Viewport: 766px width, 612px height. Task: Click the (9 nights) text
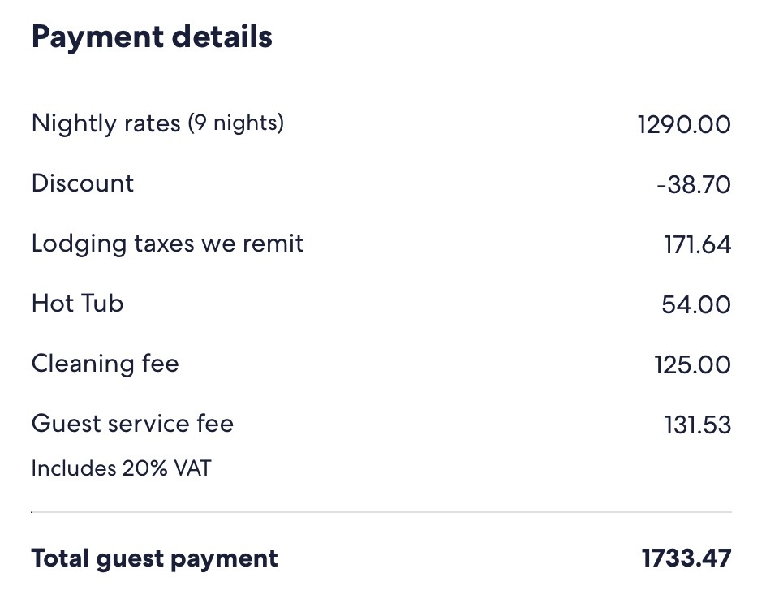point(236,123)
